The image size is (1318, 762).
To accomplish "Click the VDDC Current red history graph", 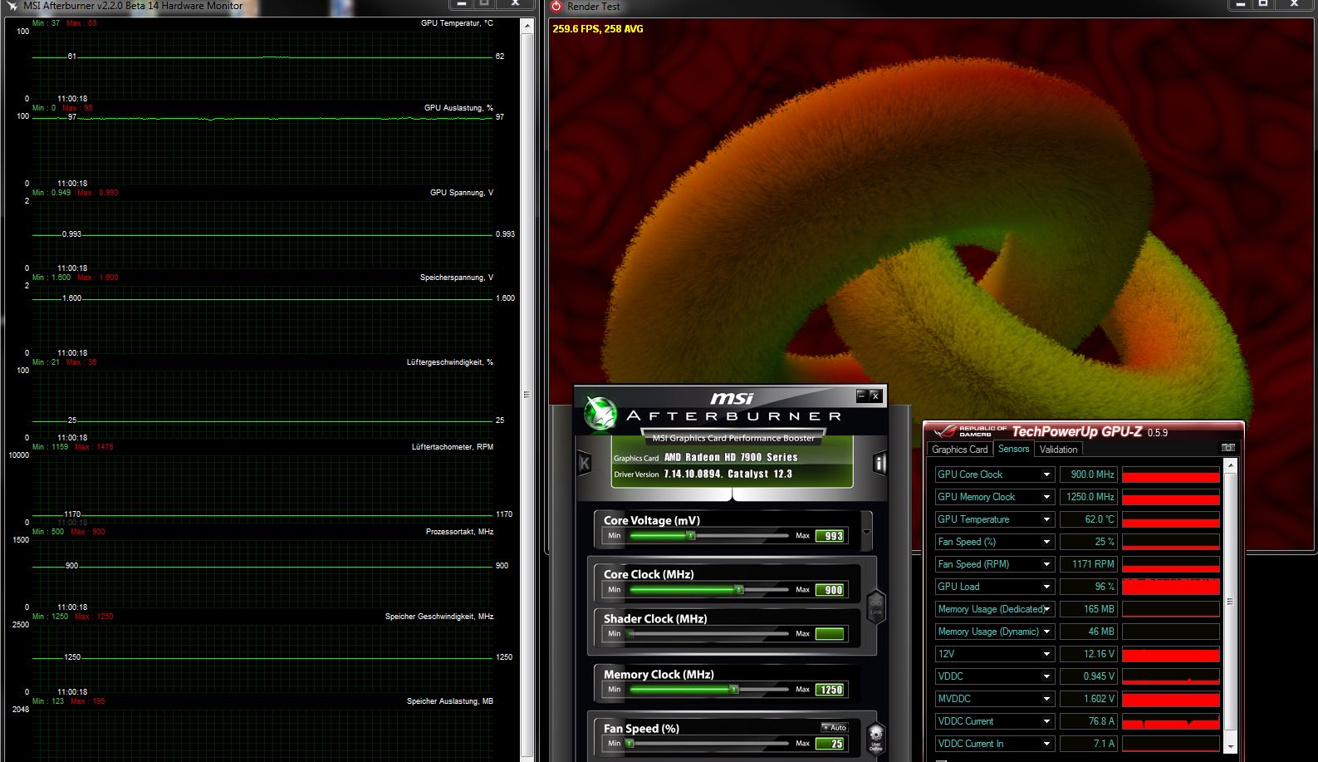I will (x=1170, y=721).
